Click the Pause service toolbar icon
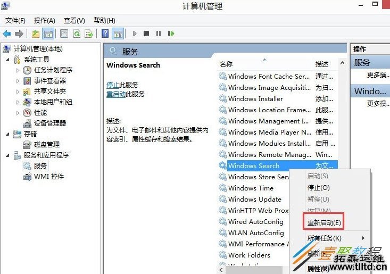The image size is (390, 274). [x=159, y=34]
